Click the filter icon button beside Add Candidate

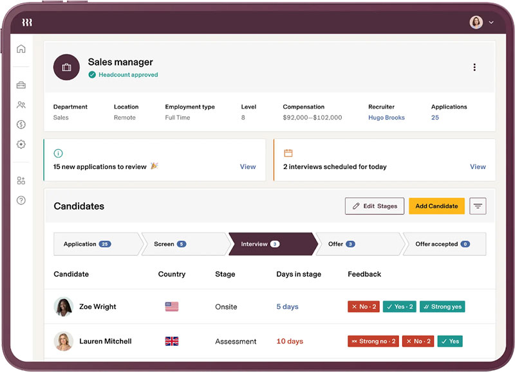tap(478, 206)
